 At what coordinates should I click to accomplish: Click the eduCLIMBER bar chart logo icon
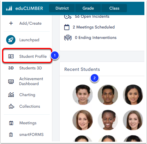click(9, 8)
